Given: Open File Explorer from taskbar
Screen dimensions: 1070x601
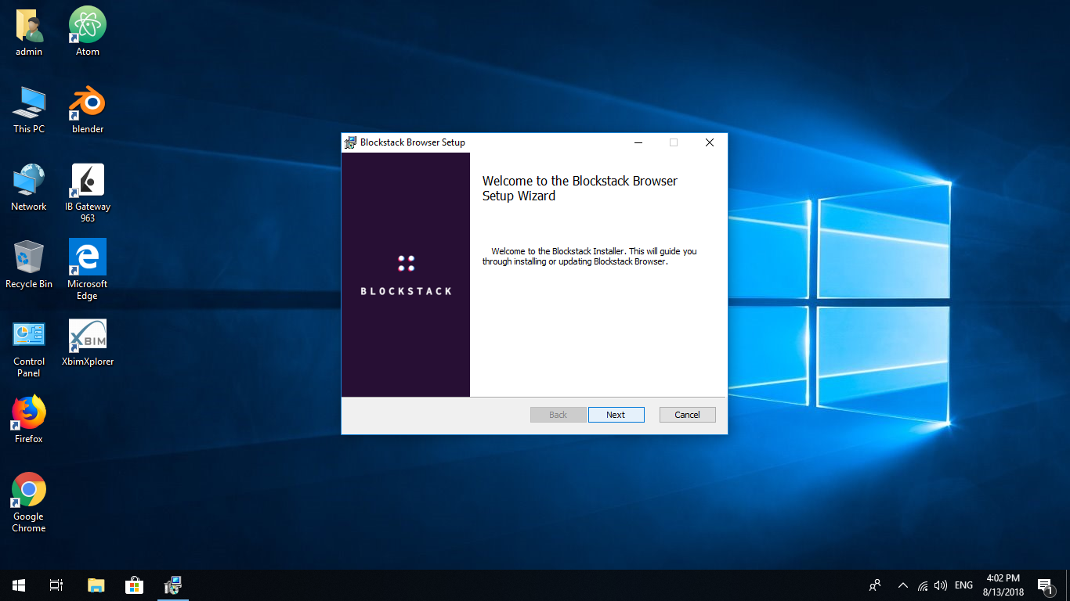Looking at the screenshot, I should click(95, 585).
